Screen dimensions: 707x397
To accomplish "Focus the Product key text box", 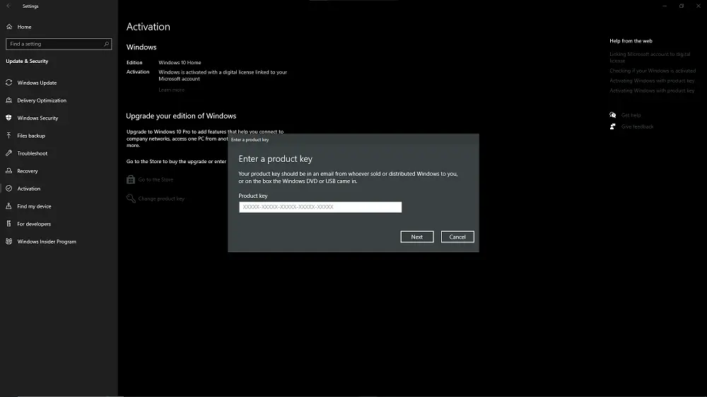I will coord(320,207).
